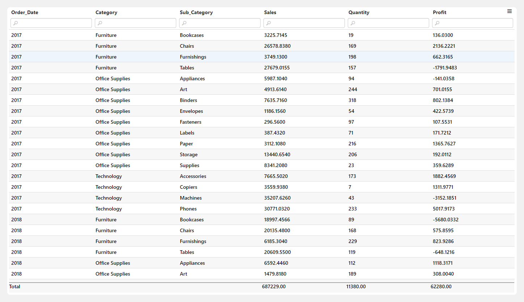The width and height of the screenshot is (524, 302).
Task: Click the Quantity column header
Action: click(359, 13)
